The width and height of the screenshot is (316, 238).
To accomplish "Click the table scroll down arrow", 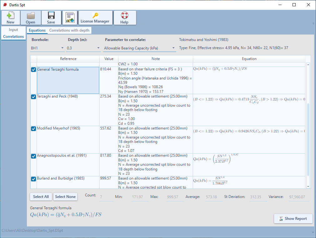I will point(308,187).
